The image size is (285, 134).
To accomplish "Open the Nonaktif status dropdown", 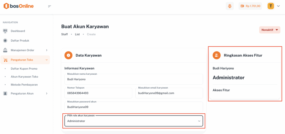I will (270, 30).
